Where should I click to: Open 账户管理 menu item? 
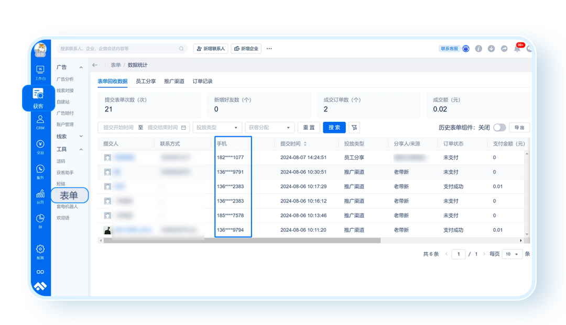point(65,125)
